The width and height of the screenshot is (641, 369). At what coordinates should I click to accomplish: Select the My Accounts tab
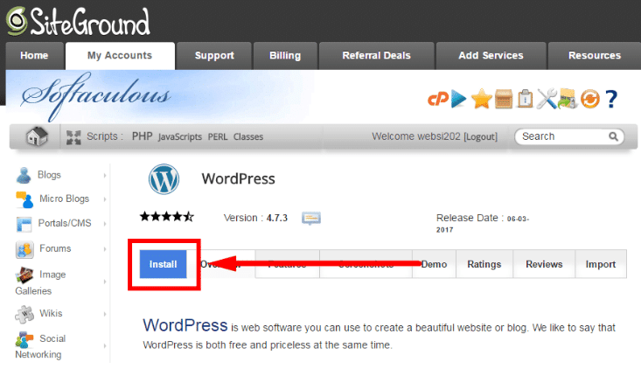click(120, 56)
